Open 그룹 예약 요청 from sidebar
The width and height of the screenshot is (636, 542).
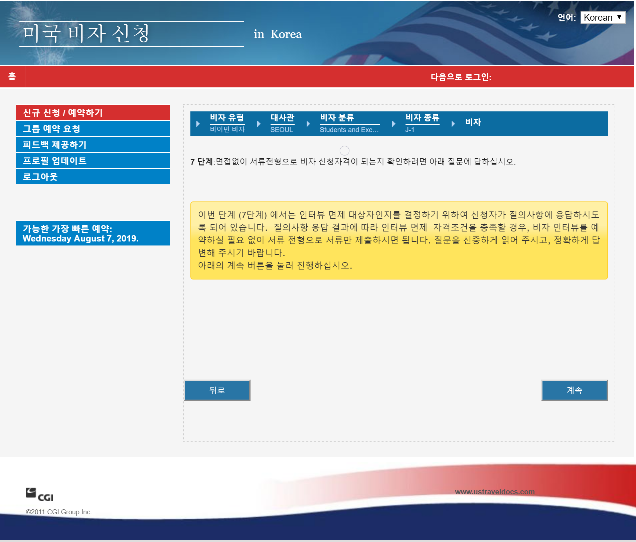click(x=93, y=128)
